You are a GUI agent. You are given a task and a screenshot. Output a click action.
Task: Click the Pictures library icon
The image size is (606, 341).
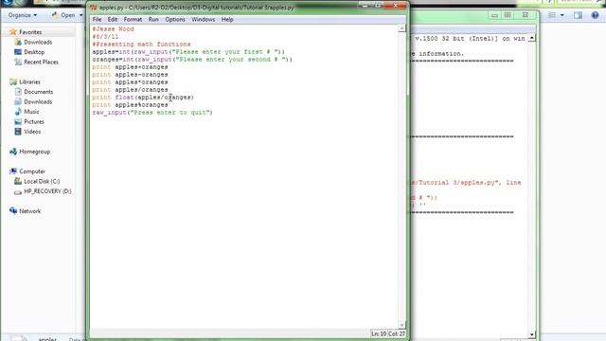tap(18, 121)
